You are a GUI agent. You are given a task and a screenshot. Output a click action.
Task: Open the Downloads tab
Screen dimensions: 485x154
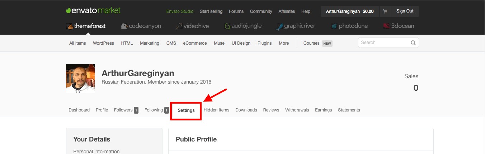(246, 110)
